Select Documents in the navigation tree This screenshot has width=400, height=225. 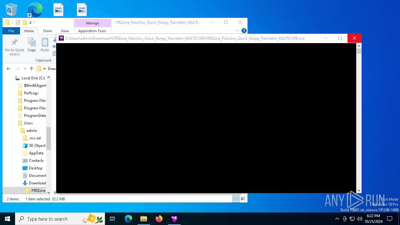pos(37,176)
